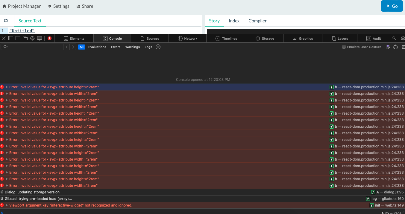The image size is (405, 214).
Task: Expand the last svg width error row
Action: pos(7,186)
